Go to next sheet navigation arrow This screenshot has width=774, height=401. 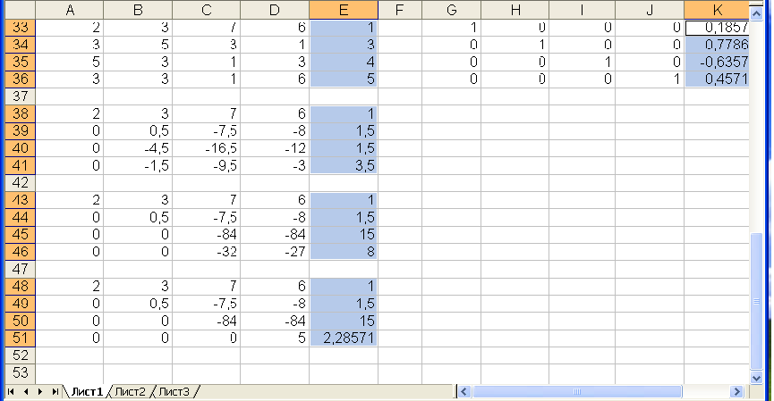point(40,392)
